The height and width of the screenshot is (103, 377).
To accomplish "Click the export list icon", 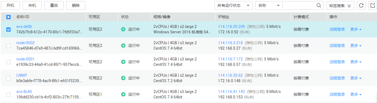I will (x=372, y=5).
